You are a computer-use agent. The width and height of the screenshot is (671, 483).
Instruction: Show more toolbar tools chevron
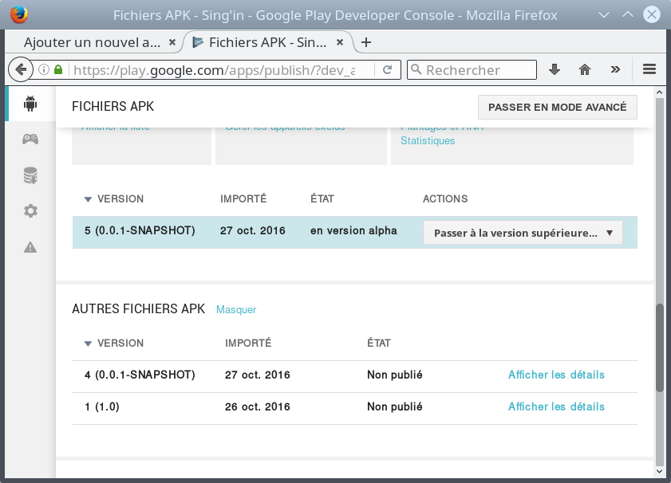pyautogui.click(x=615, y=69)
